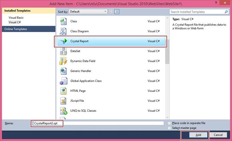Switch to medium icons list view
Viewport: 232px width, 141px height.
[117, 12]
